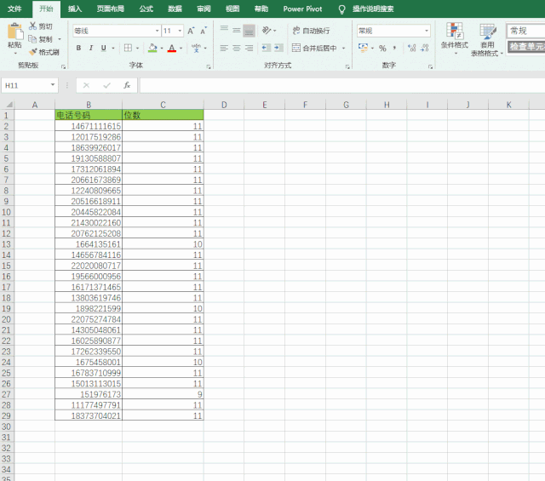Apply red font color A icon

click(172, 48)
